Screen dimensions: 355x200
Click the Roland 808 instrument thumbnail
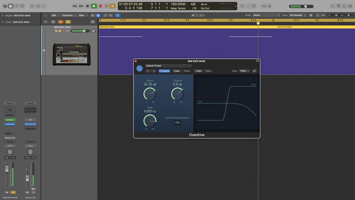click(71, 55)
